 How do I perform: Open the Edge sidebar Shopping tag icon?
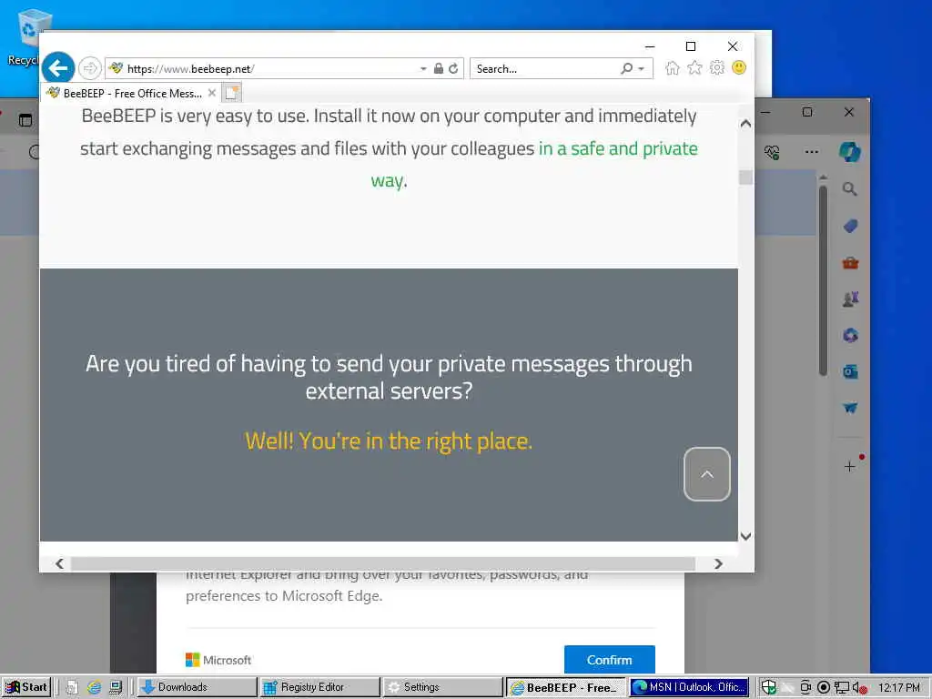(x=850, y=226)
